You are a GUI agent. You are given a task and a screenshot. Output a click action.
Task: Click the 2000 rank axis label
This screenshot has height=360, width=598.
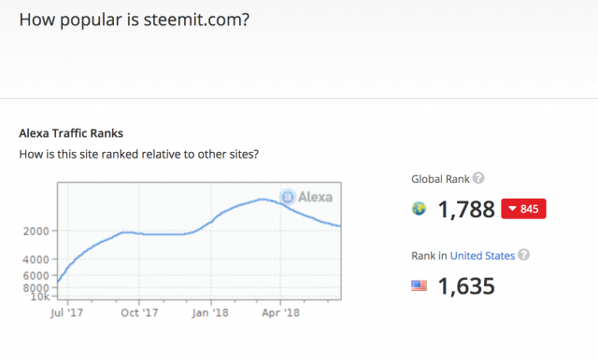tap(36, 231)
